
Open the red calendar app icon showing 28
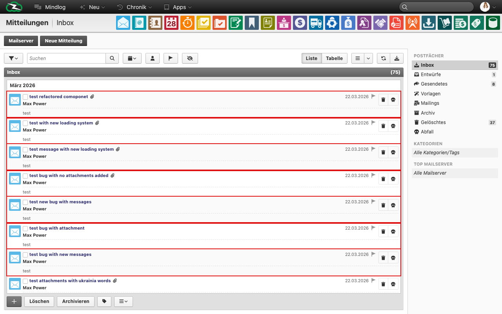pyautogui.click(x=171, y=23)
